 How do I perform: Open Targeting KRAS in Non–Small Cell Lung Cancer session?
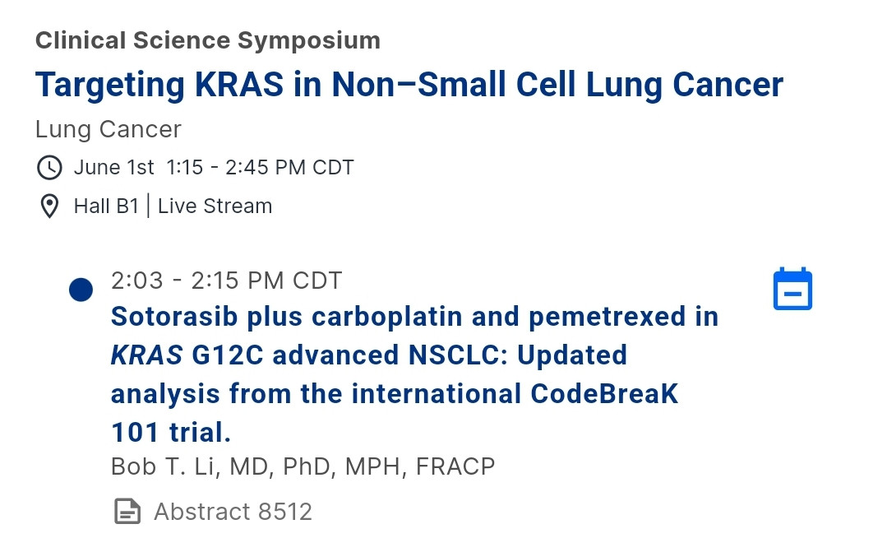coord(409,85)
